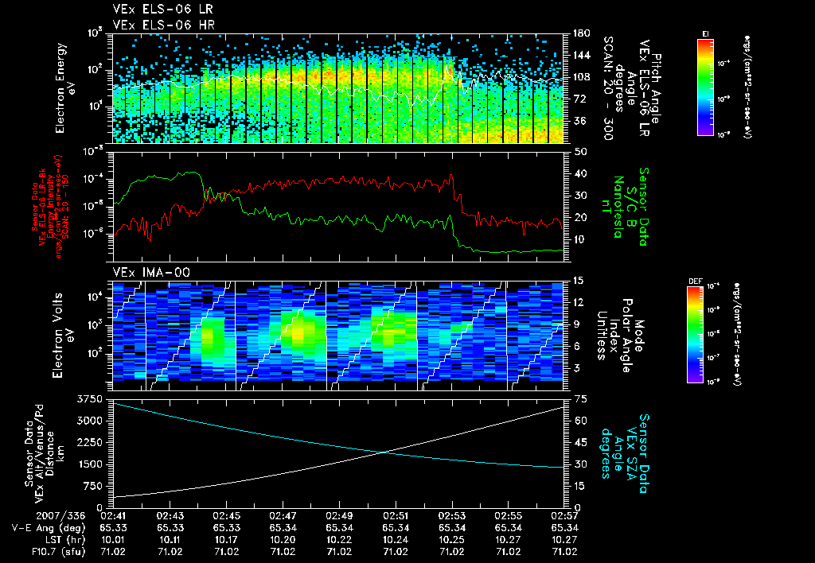
Task: Select the "VEx ELS-06 HR" plot title
Action: (x=164, y=25)
